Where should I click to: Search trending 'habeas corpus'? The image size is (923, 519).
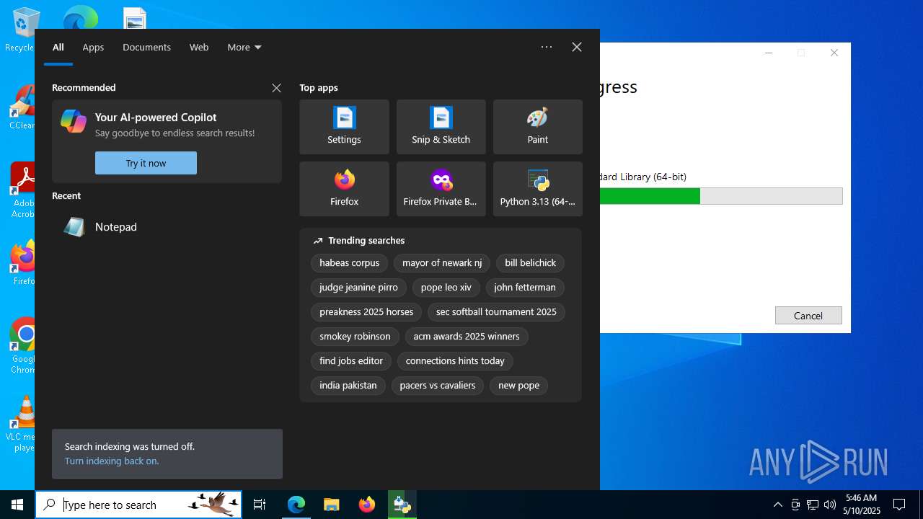(x=349, y=263)
